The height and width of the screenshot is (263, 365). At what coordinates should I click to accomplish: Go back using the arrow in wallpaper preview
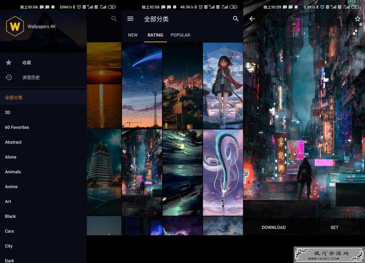point(252,19)
